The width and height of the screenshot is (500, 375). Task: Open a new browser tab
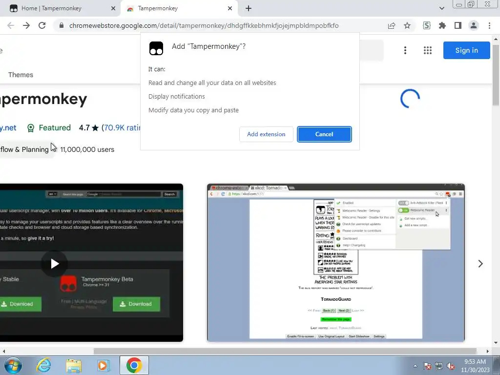click(x=249, y=9)
